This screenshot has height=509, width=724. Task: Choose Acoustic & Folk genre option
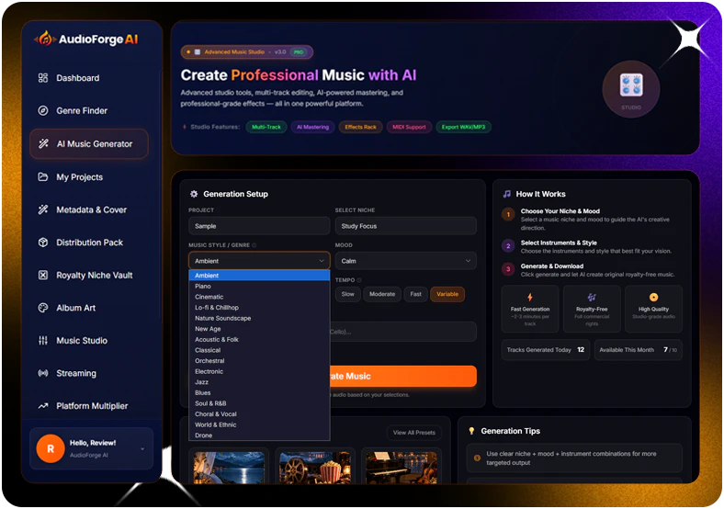pyautogui.click(x=259, y=340)
